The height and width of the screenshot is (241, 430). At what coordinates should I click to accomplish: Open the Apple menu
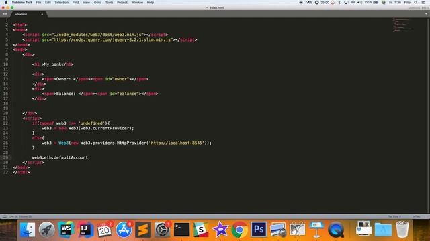click(x=6, y=3)
